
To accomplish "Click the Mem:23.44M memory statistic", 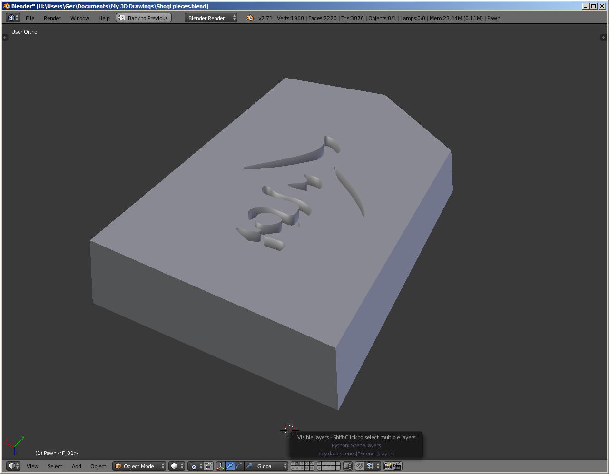I will [x=456, y=18].
